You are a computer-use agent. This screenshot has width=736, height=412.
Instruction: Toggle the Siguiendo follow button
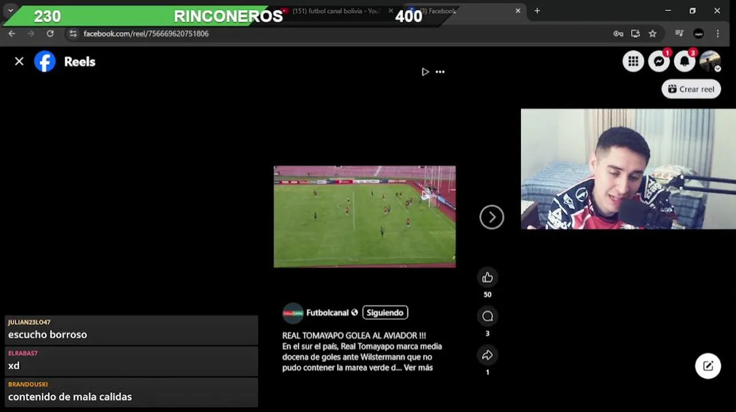click(385, 312)
